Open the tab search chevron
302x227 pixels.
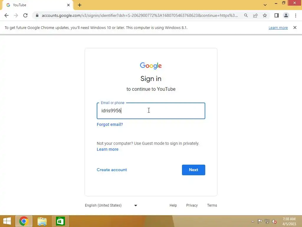[x=265, y=5]
